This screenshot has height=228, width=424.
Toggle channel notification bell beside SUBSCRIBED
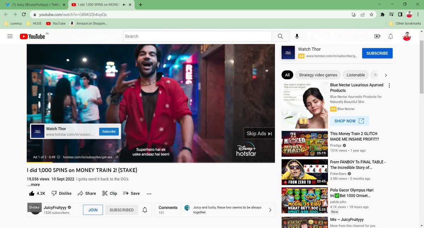pos(145,210)
